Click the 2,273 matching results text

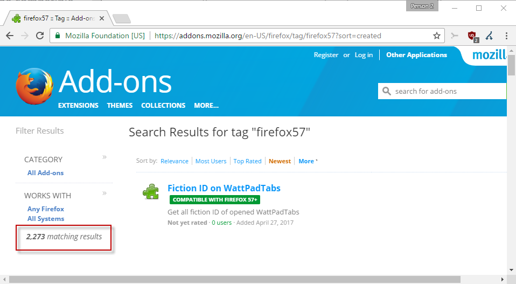pos(64,237)
